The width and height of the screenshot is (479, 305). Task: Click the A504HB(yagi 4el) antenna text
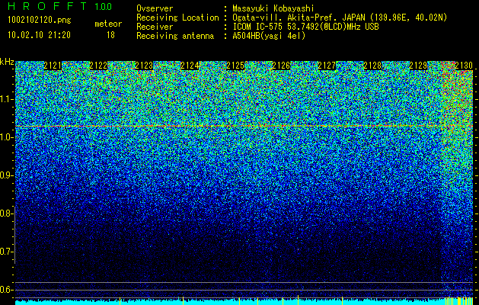269,36
